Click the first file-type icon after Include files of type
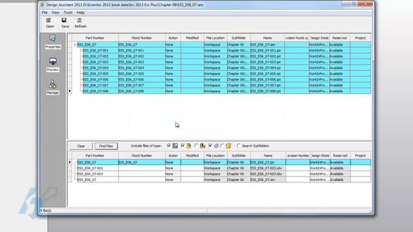413x232 pixels. click(x=175, y=146)
